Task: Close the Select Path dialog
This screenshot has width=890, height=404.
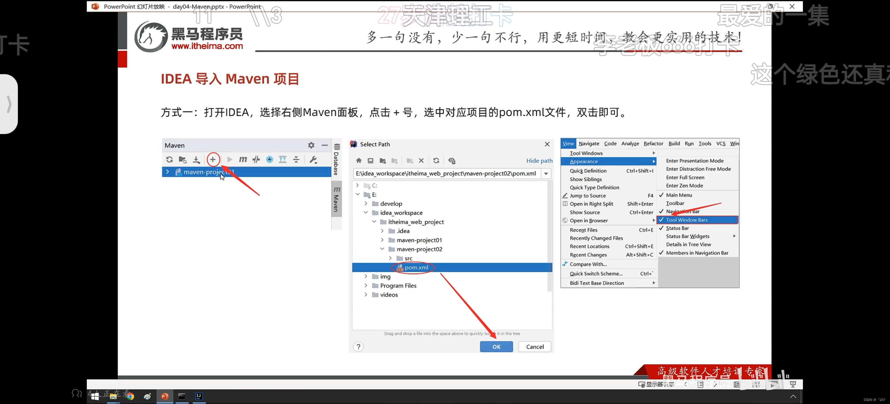Action: tap(547, 144)
